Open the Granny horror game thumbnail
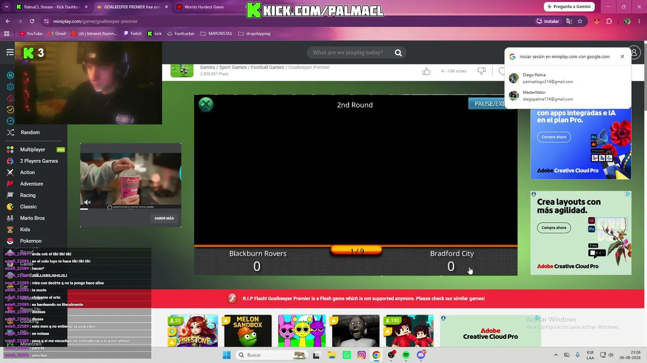Screen dimensions: 647x363 [x=356, y=331]
